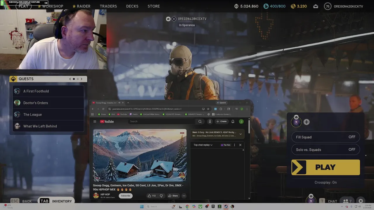
Task: Start YouTube voice search with the microphone
Action: pos(209,121)
